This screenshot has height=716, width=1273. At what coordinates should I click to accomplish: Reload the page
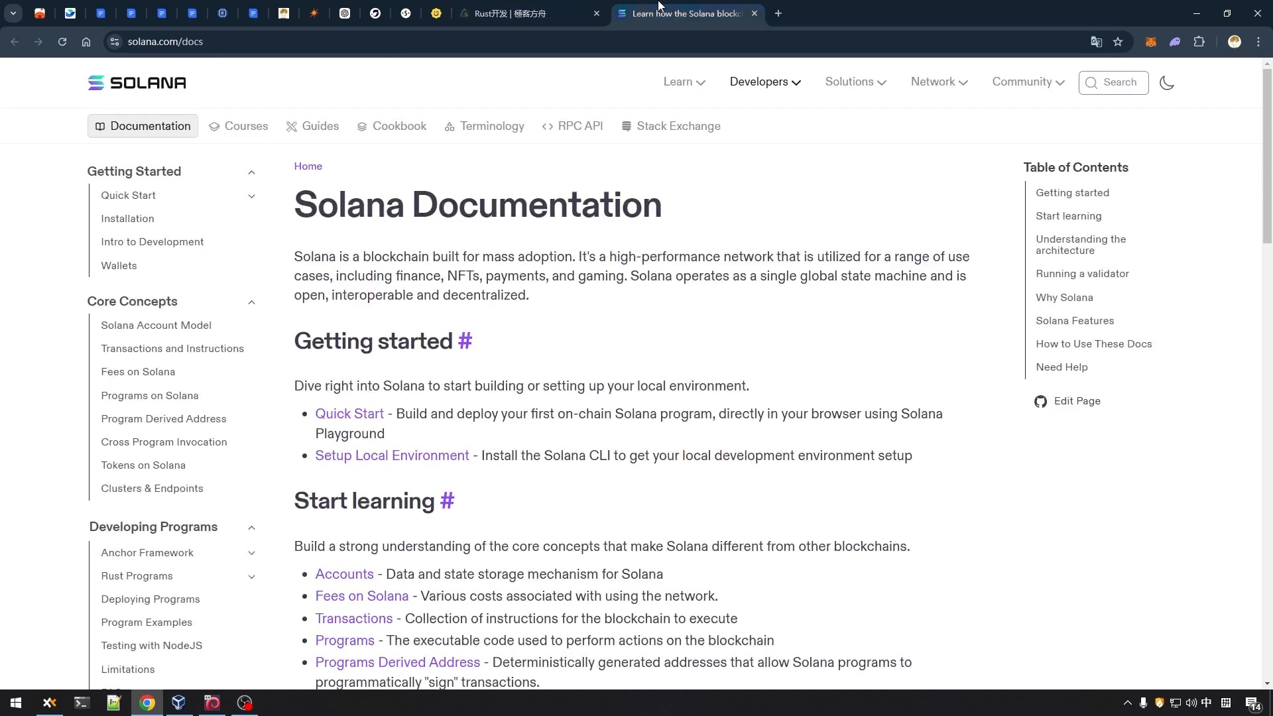click(62, 42)
